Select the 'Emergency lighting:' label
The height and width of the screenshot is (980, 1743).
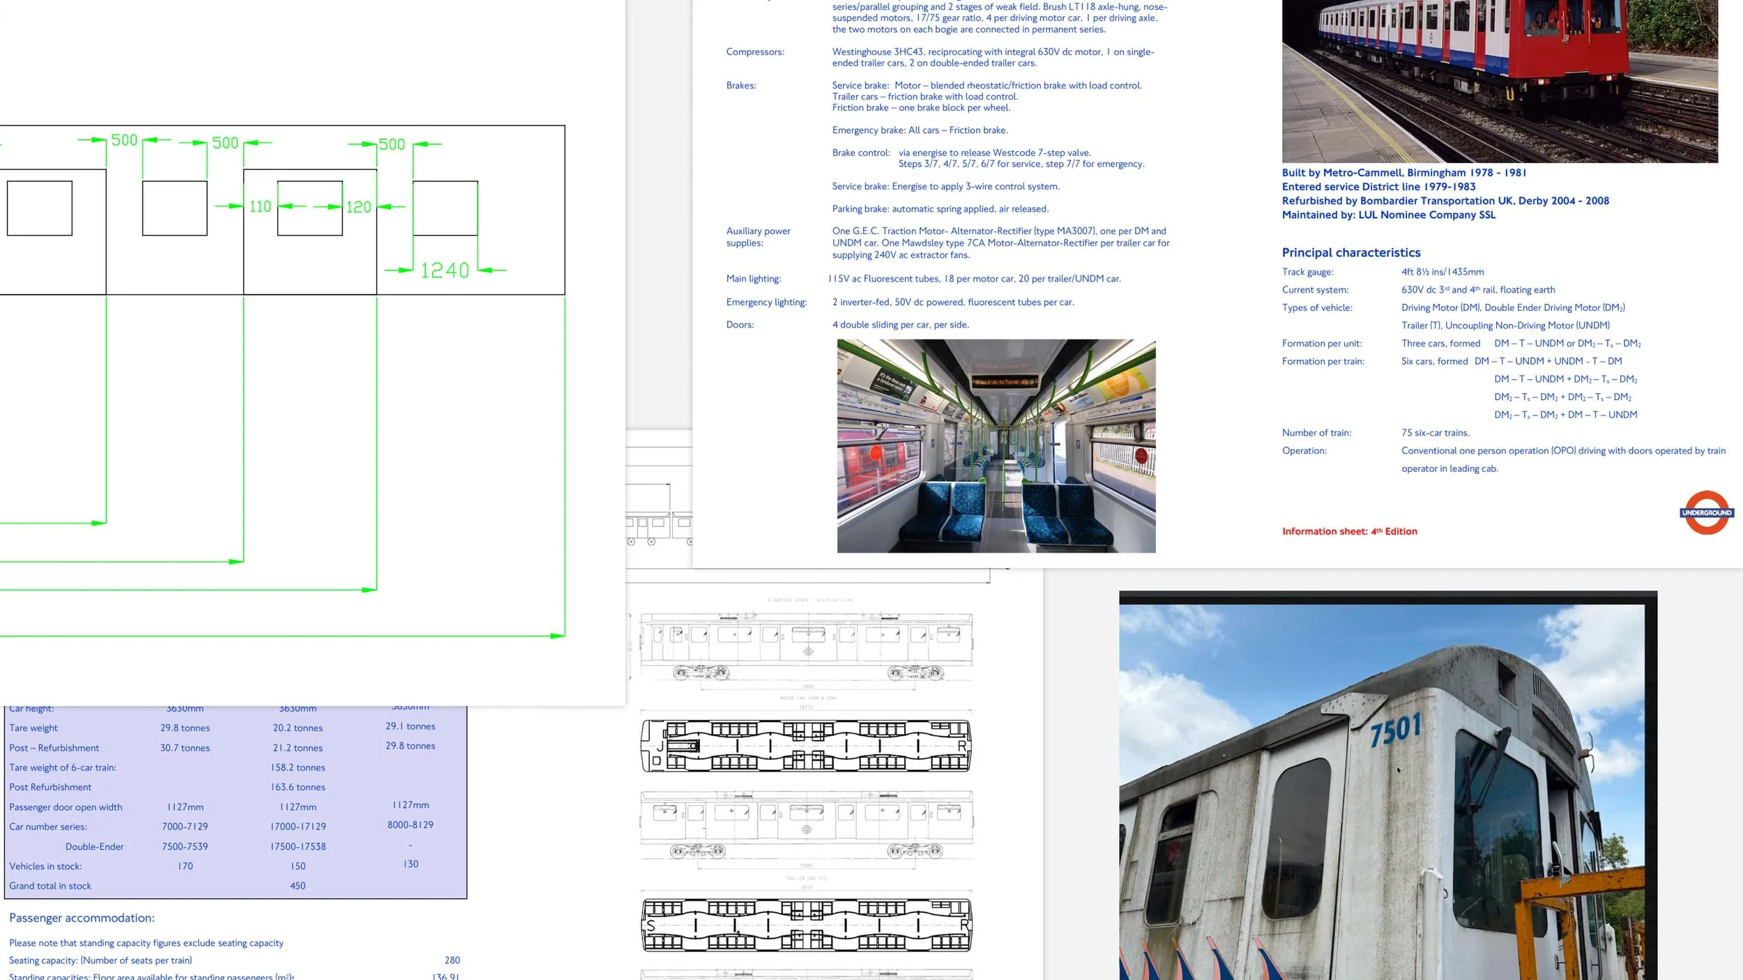pyautogui.click(x=766, y=302)
